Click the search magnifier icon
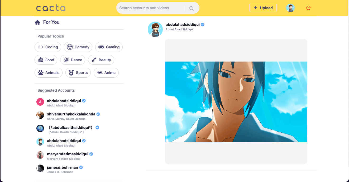Screen dimensions: 349x182 click(192, 8)
